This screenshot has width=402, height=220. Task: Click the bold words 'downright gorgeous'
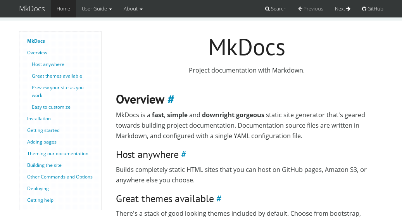tap(233, 115)
